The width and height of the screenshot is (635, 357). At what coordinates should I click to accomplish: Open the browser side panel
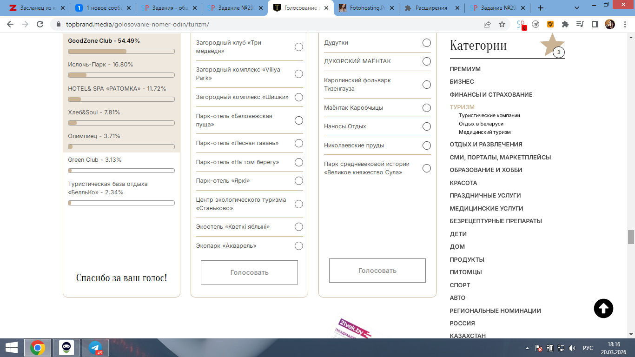point(595,24)
